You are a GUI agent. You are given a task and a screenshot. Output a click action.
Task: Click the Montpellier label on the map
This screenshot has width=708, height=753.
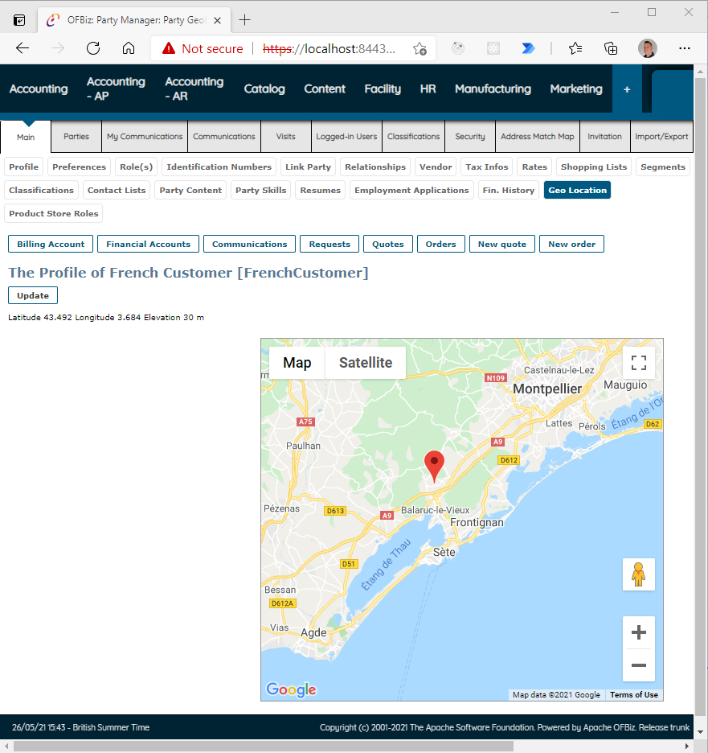(x=547, y=389)
